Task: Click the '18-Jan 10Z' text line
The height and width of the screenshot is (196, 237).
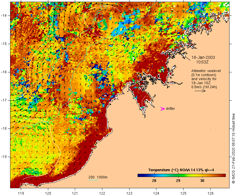Action: 201,83
